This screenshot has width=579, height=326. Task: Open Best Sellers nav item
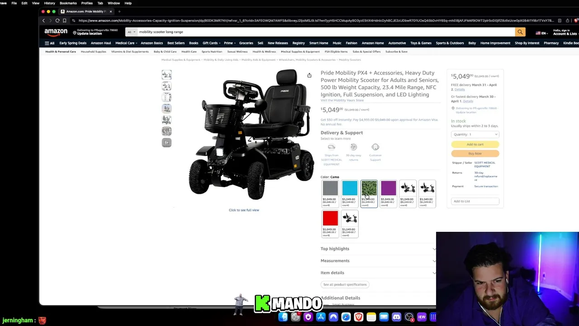pyautogui.click(x=176, y=43)
